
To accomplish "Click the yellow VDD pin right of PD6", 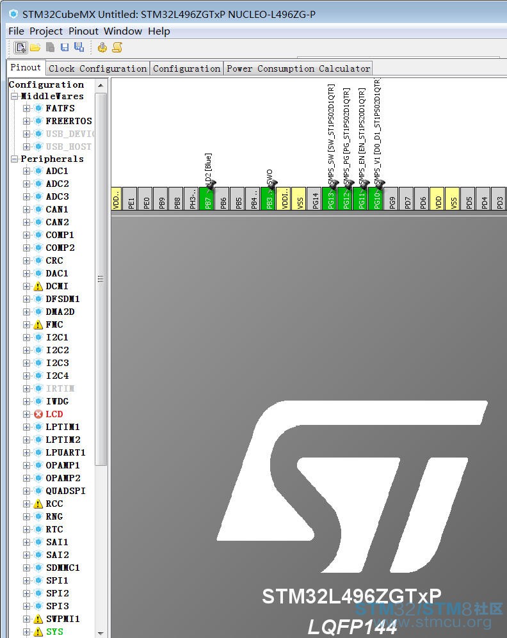I will pyautogui.click(x=437, y=198).
